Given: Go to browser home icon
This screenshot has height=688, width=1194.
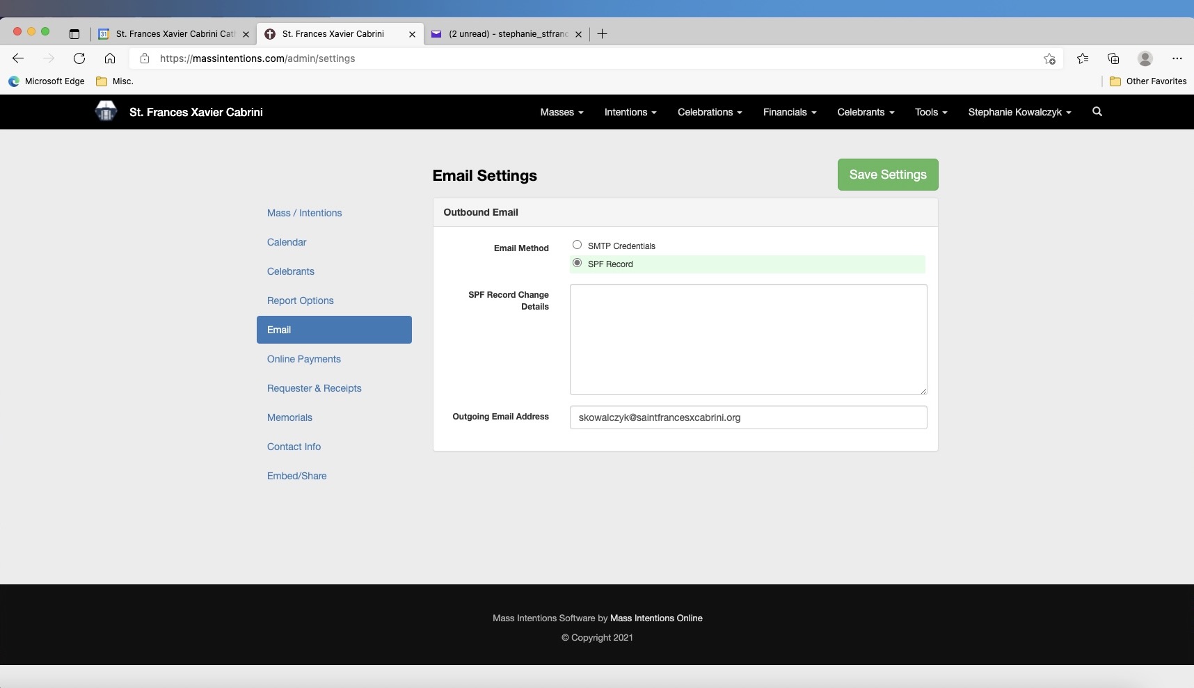Looking at the screenshot, I should pyautogui.click(x=110, y=58).
